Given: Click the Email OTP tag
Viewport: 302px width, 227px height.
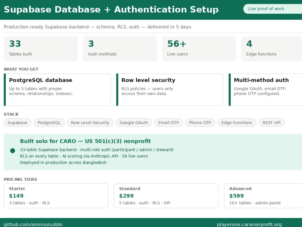Looking at the screenshot, I should [x=169, y=123].
